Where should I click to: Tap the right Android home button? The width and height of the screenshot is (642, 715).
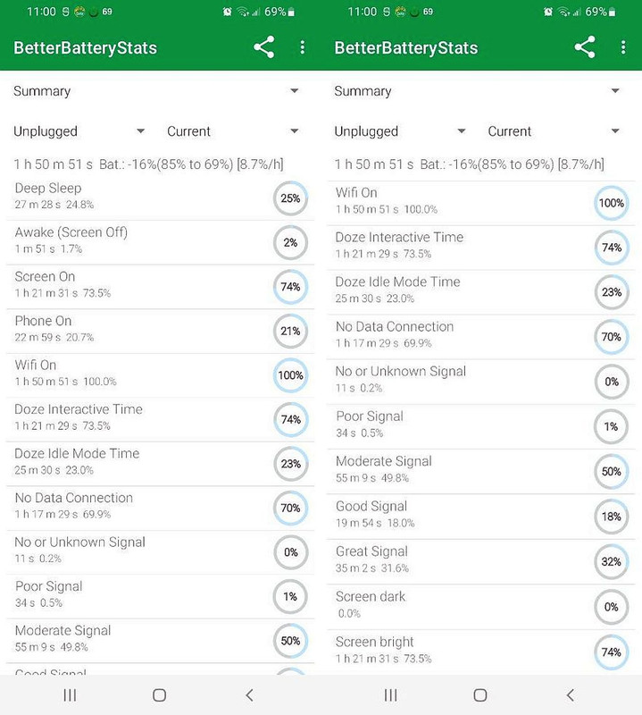pyautogui.click(x=480, y=695)
